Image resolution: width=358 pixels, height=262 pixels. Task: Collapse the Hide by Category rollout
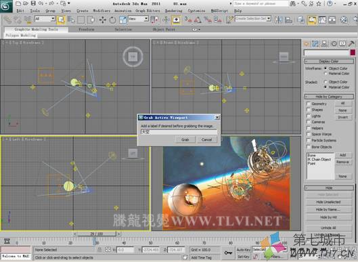point(329,97)
